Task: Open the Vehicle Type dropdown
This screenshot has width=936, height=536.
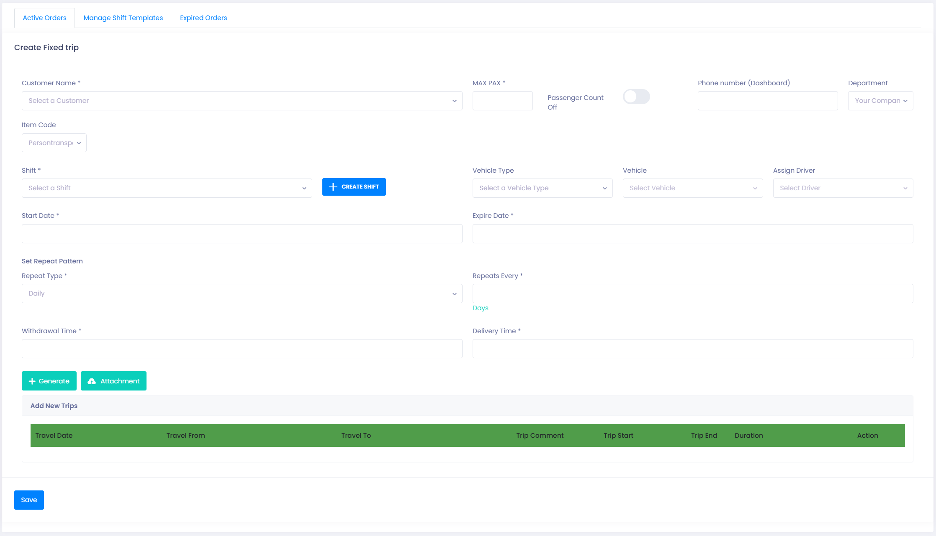Action: coord(542,188)
